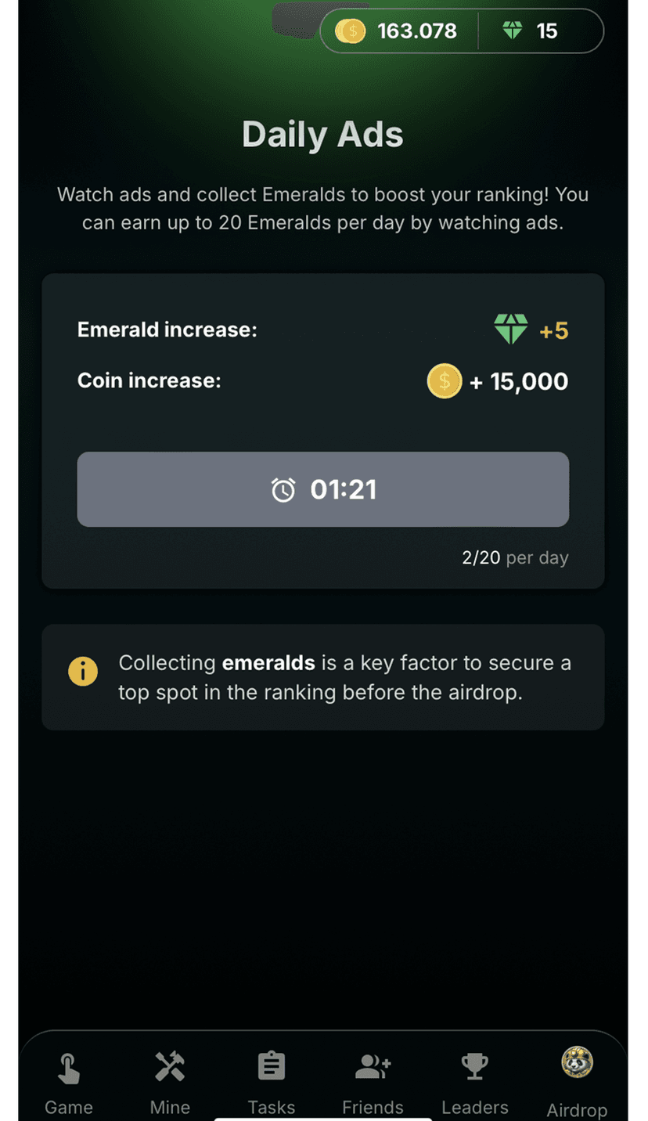The height and width of the screenshot is (1121, 648).
Task: Click the emerald gem beside +5
Action: (511, 330)
